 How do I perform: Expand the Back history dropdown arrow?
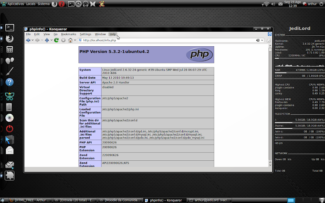point(32,40)
